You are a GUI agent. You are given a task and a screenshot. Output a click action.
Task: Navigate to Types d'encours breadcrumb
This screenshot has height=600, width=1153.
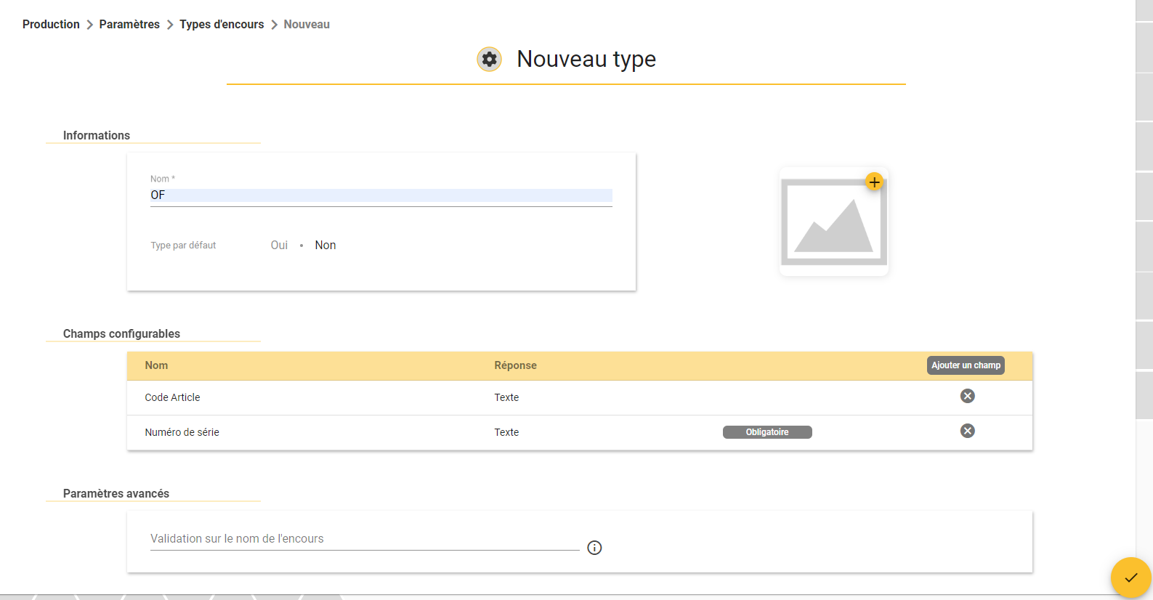(x=222, y=24)
